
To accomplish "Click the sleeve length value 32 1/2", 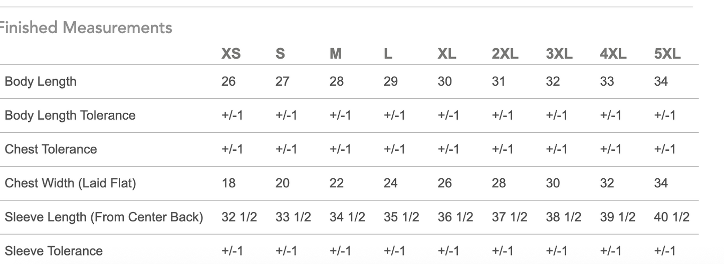I will coord(239,217).
